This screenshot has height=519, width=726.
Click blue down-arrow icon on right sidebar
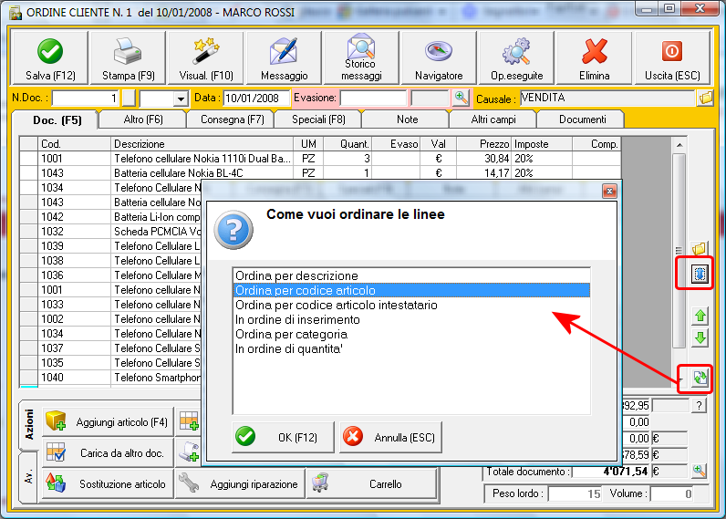(700, 274)
